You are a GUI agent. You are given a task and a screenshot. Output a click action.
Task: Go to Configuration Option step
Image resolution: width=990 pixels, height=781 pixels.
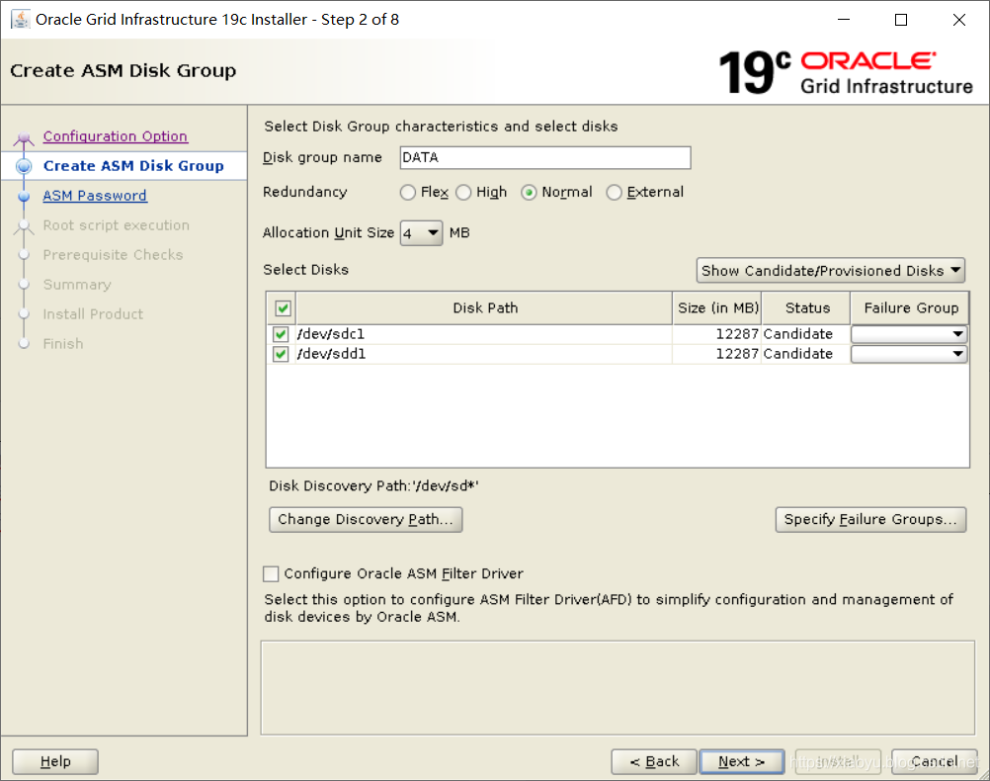(x=115, y=136)
